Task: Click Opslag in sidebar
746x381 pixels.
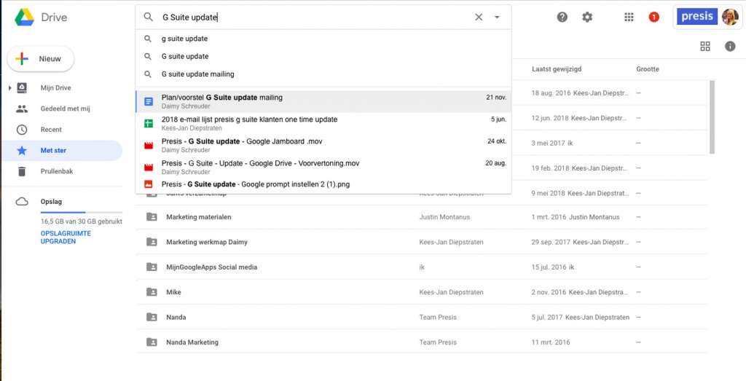Action: pos(52,202)
